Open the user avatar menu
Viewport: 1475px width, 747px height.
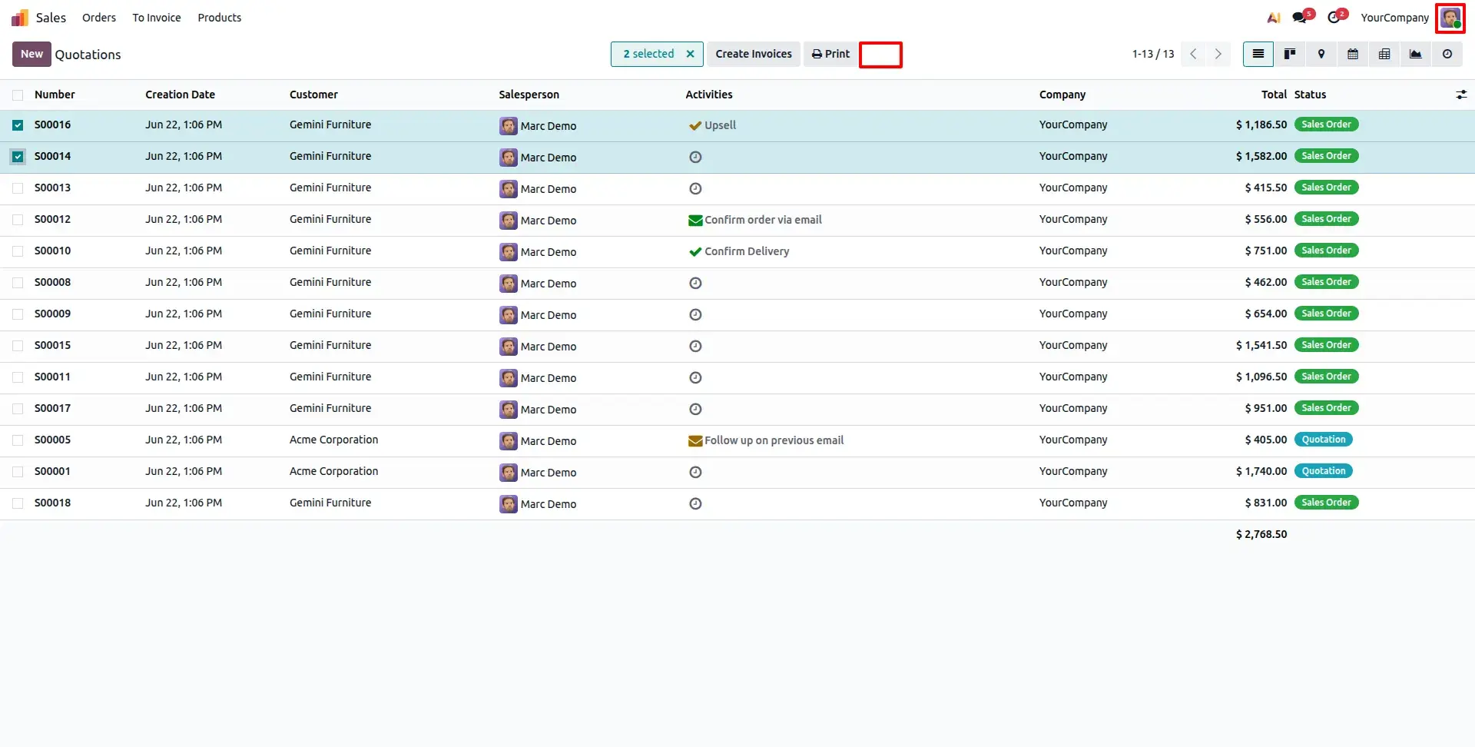1450,18
